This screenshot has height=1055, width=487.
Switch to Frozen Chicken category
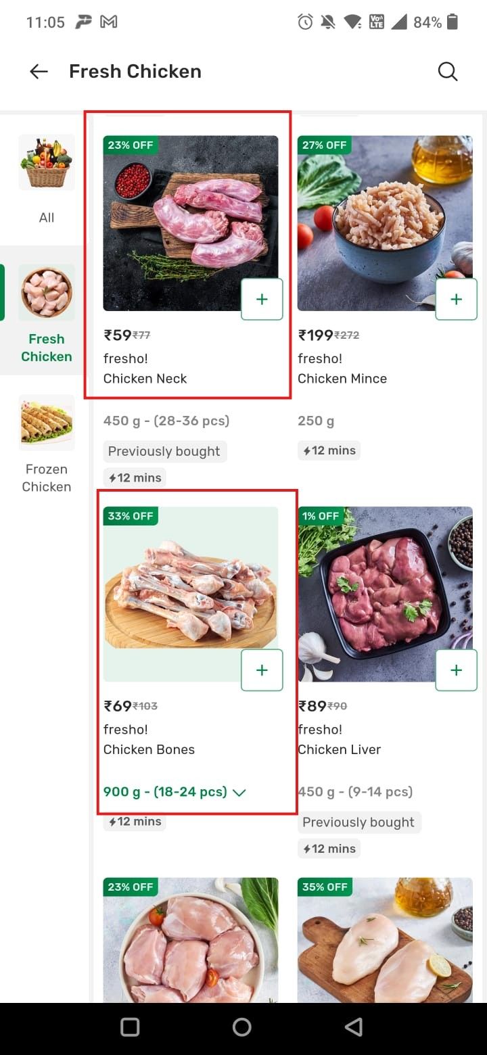coord(47,443)
